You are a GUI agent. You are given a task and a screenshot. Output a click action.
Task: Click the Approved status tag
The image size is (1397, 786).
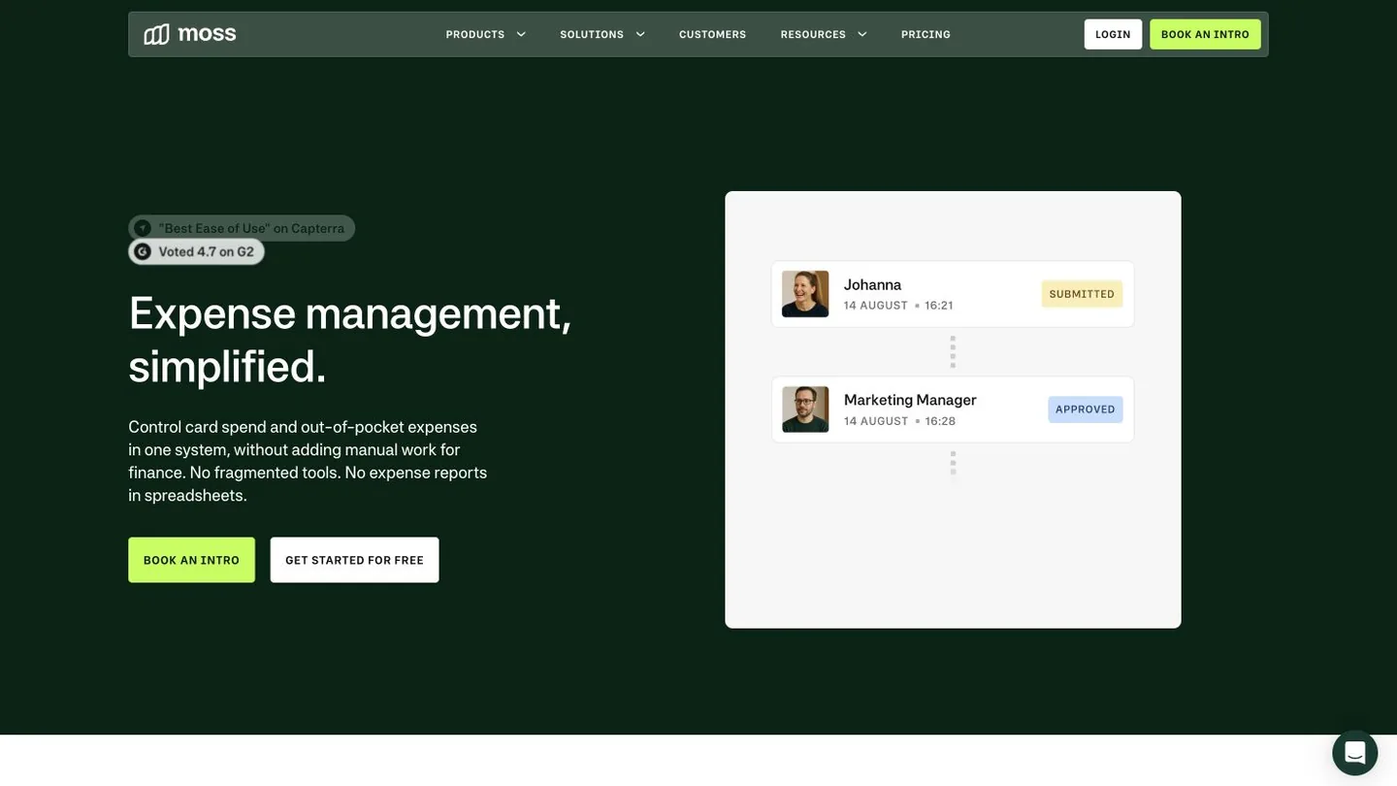[1086, 409]
